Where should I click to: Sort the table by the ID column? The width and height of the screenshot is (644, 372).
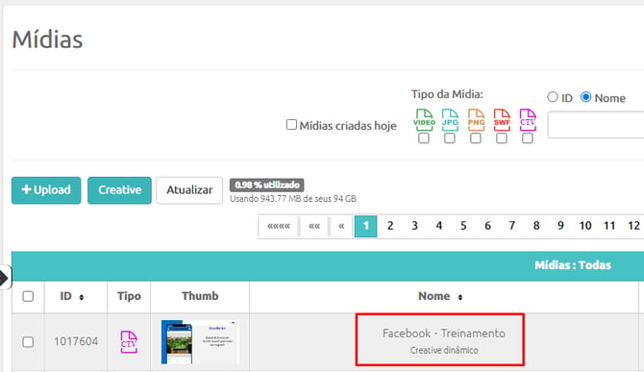82,297
